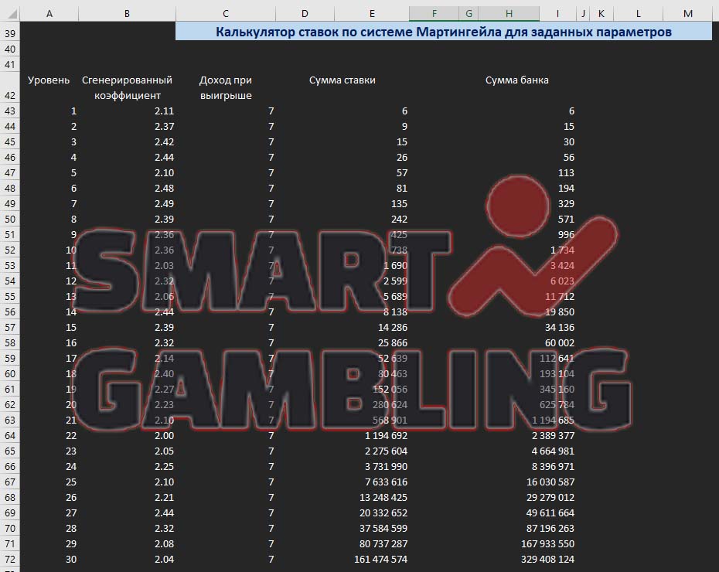This screenshot has height=572, width=719.
Task: Select row 72 header
Action: point(10,560)
